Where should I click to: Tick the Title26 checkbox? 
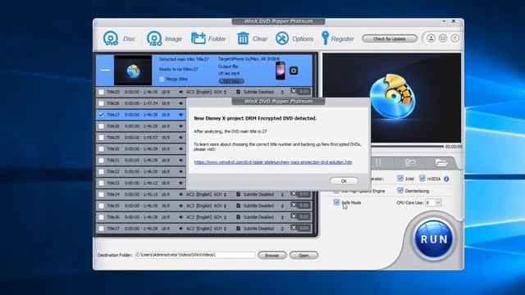click(x=101, y=103)
